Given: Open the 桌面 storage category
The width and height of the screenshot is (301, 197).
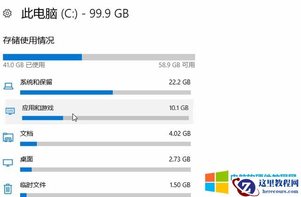Looking at the screenshot, I should (27, 159).
